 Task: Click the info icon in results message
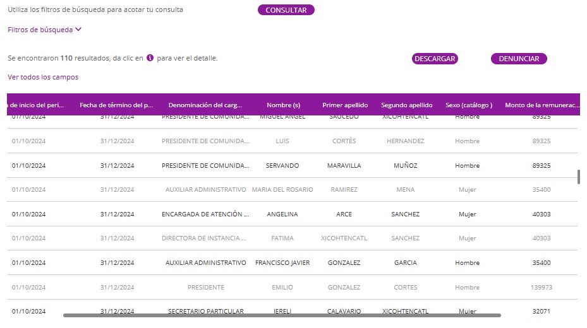pos(150,58)
